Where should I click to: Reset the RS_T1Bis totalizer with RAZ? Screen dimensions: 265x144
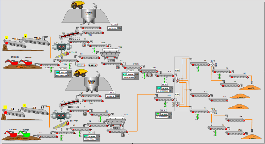point(58,72)
